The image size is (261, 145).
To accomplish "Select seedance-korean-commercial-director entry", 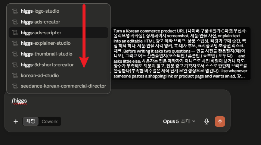I will point(58,86).
